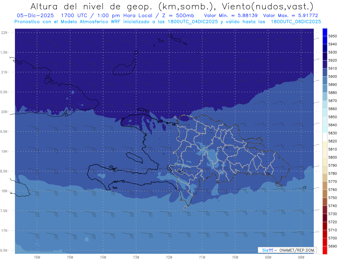The height and width of the screenshot is (261, 338).
Task: Click the '6.5N' axis label
Action: click(4, 250)
